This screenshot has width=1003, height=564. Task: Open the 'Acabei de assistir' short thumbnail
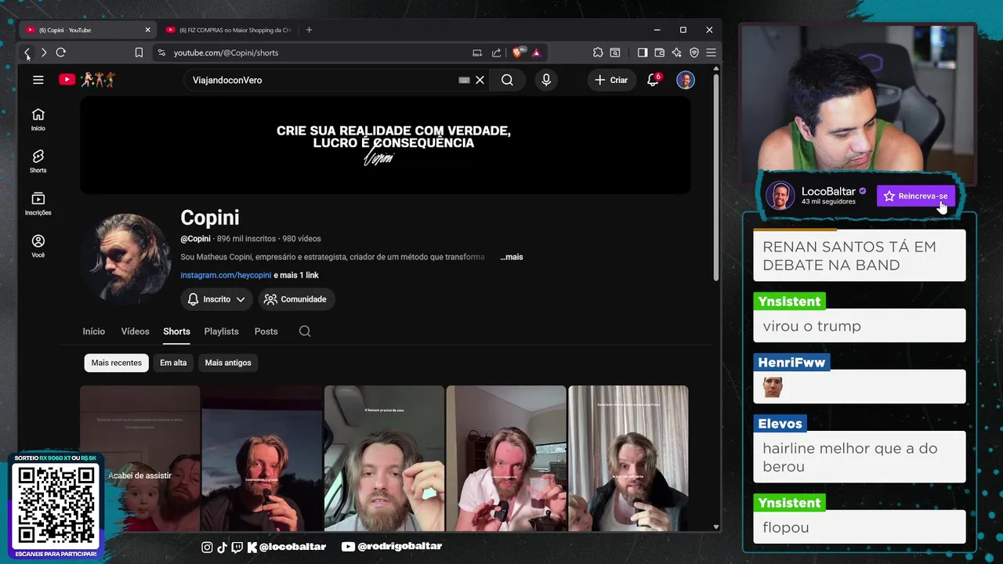coord(140,458)
